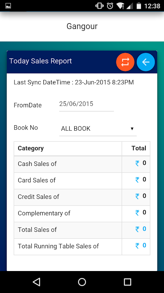The height and width of the screenshot is (293, 164).
Task: Tap the orange sync refresh icon
Action: pos(125,62)
